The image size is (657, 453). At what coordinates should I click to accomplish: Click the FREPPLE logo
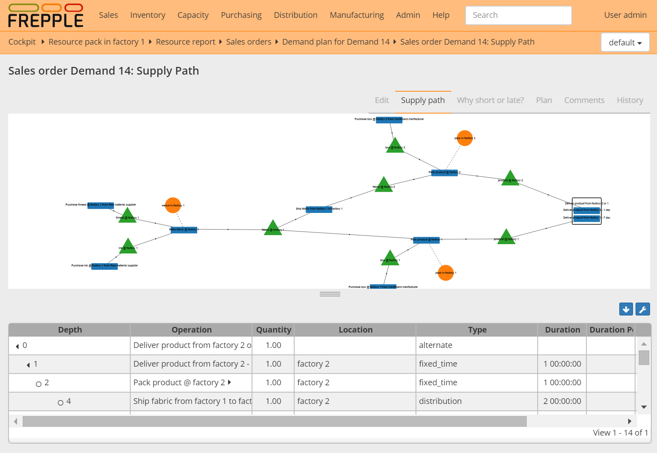[45, 15]
